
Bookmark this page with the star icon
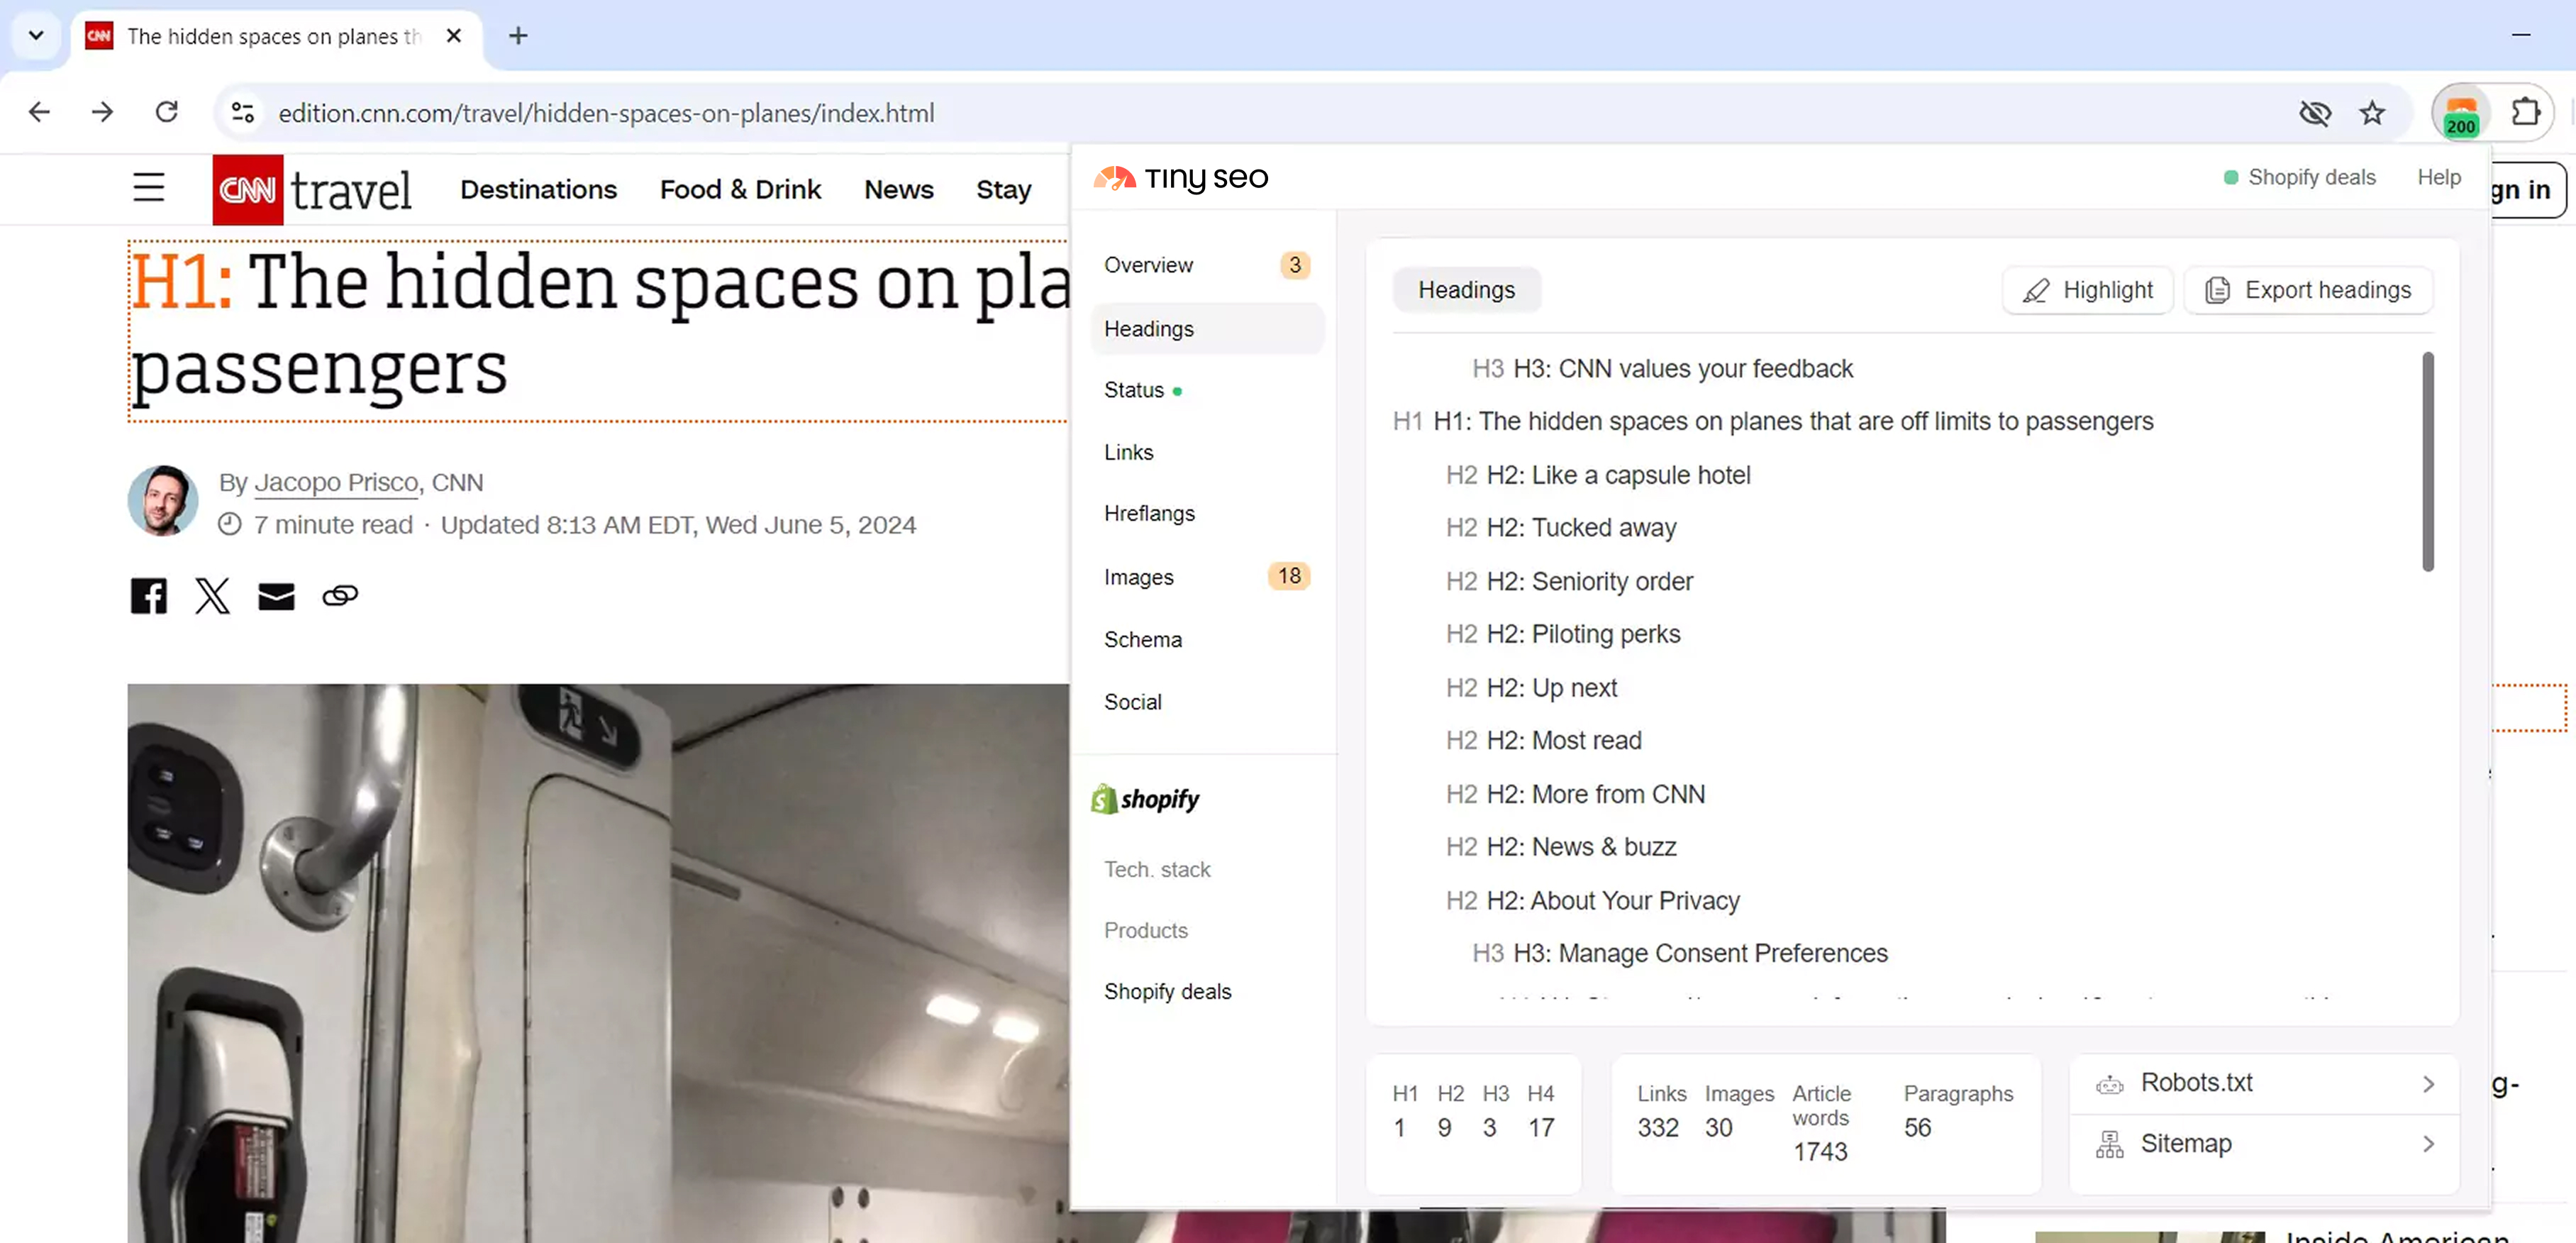pyautogui.click(x=2372, y=113)
